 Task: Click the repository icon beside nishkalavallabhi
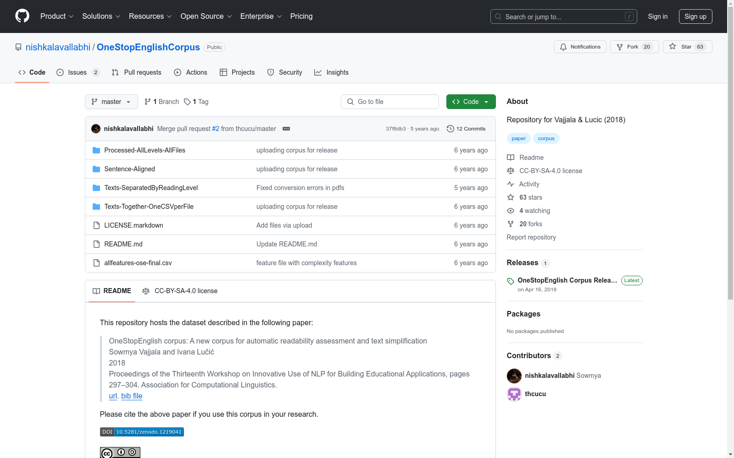18,47
